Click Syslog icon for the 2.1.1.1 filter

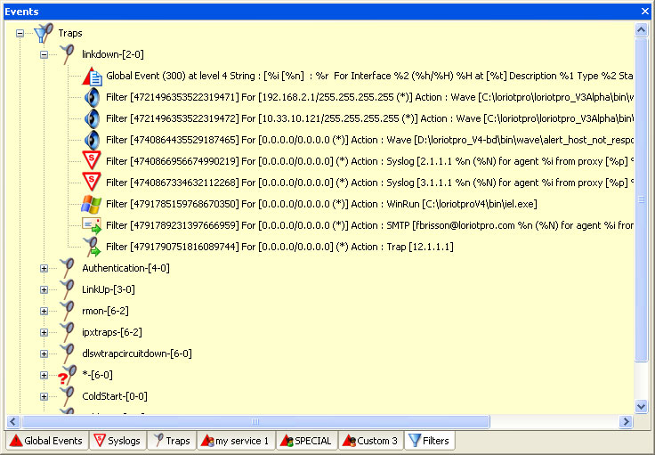point(92,161)
